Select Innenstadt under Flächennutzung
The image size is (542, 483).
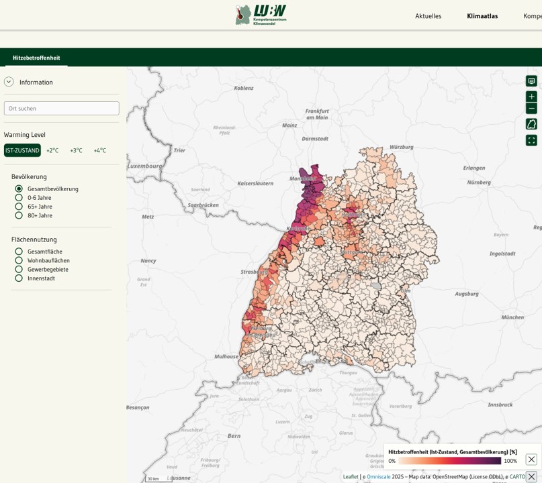19,278
